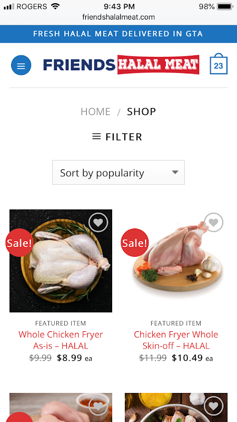This screenshot has width=237, height=422.
Task: Open Chicken Fryer Whole Skin-off – HALAL link
Action: tap(176, 340)
